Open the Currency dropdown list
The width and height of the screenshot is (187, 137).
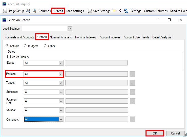tap(61, 120)
